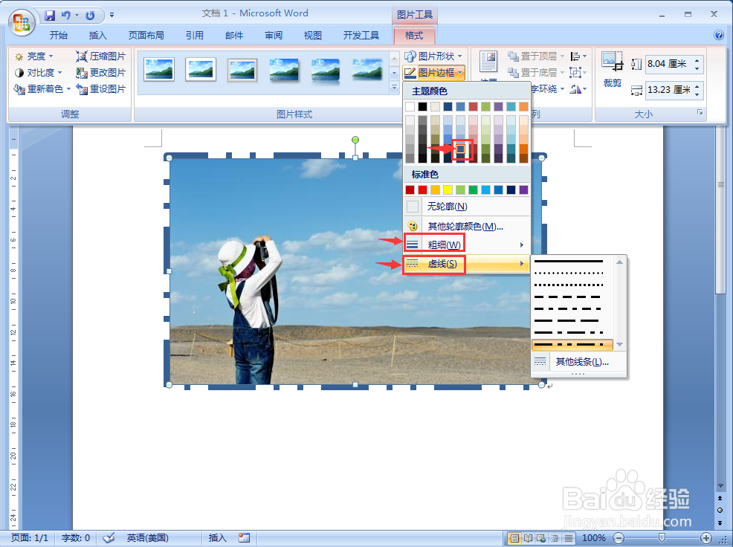Click the zoom out minus button
The width and height of the screenshot is (733, 547).
pos(619,538)
